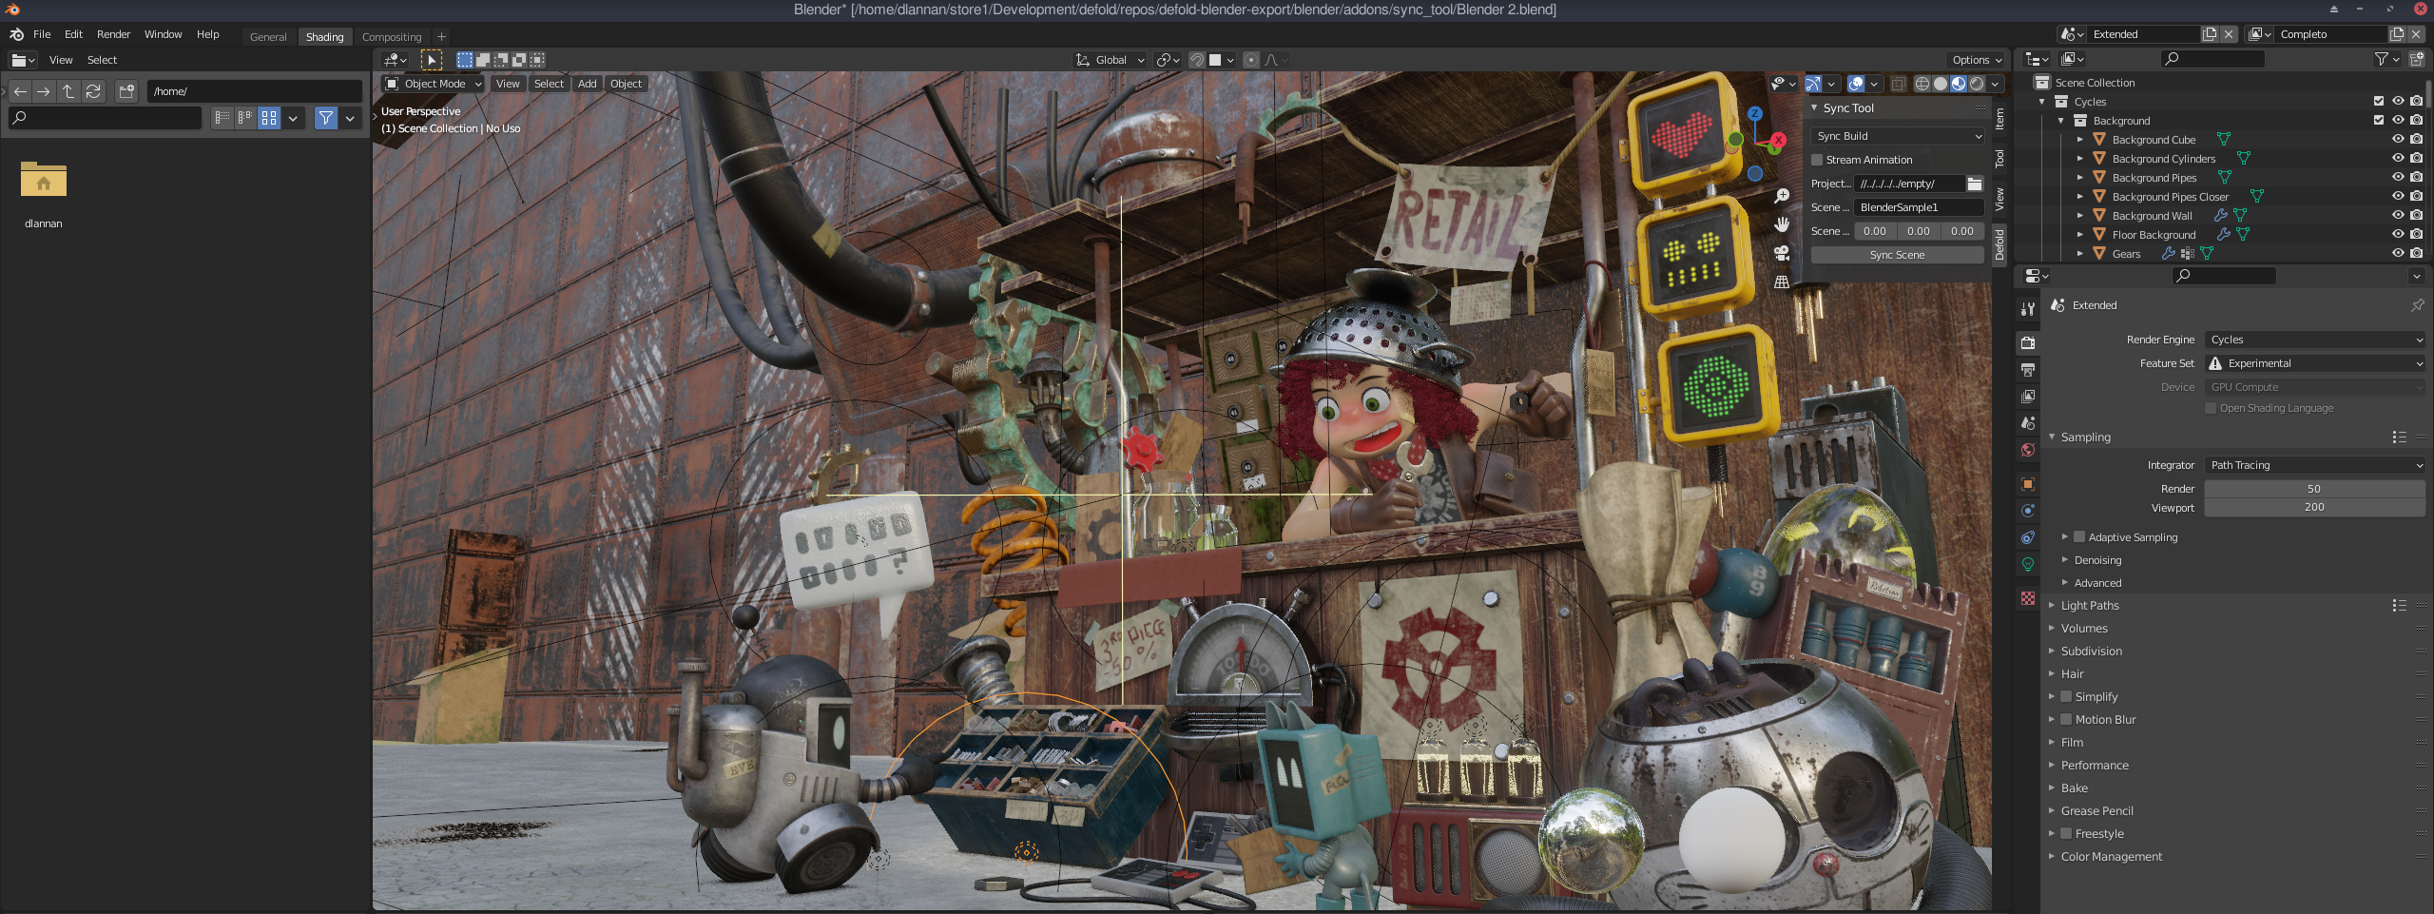Open the Physics properties tab
Viewport: 2434px width, 914px height.
point(2028,511)
